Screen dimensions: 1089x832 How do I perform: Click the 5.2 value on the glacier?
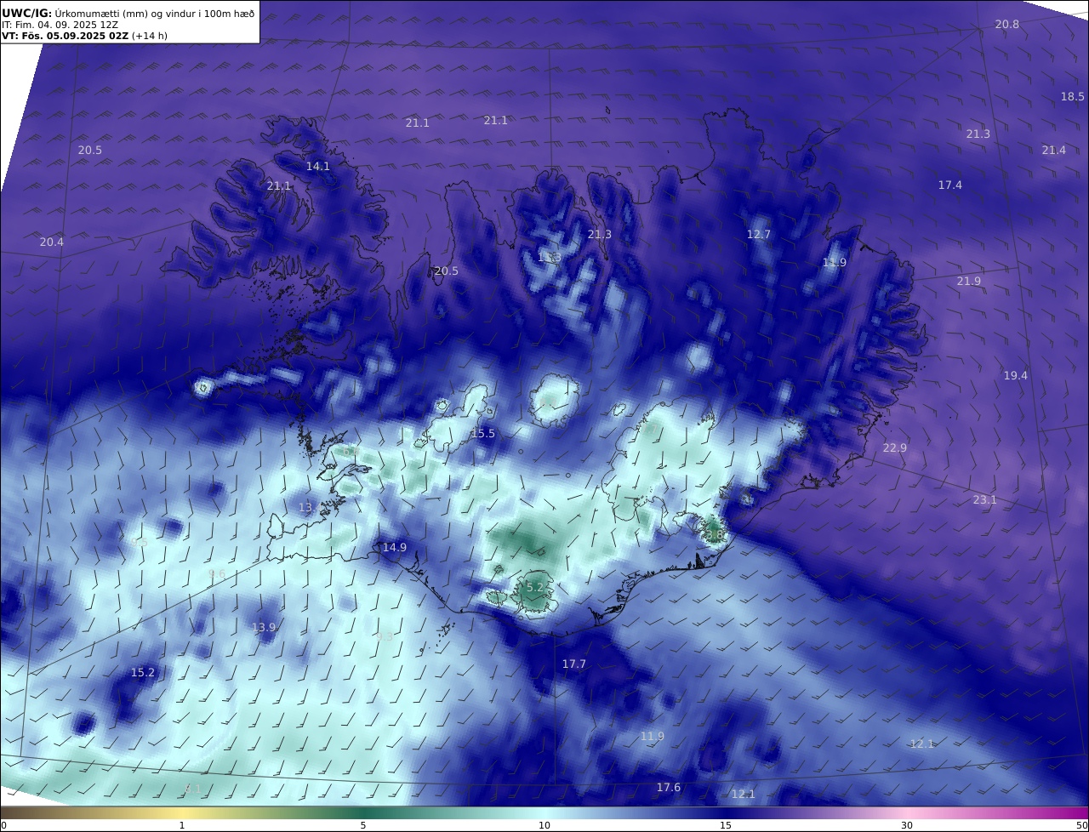coord(535,588)
